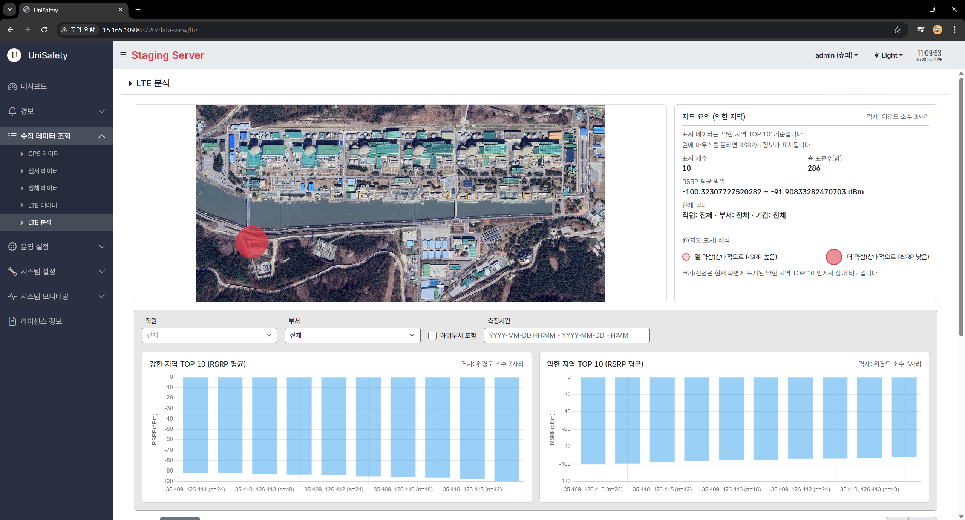Click the first bar in 약한 지역 chart
This screenshot has height=520, width=965.
(x=593, y=421)
